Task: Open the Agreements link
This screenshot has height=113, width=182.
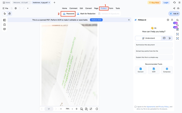Action: click(x=151, y=107)
